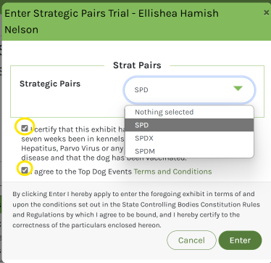
Task: Pick SPDX from the dropdown list
Action: point(189,138)
